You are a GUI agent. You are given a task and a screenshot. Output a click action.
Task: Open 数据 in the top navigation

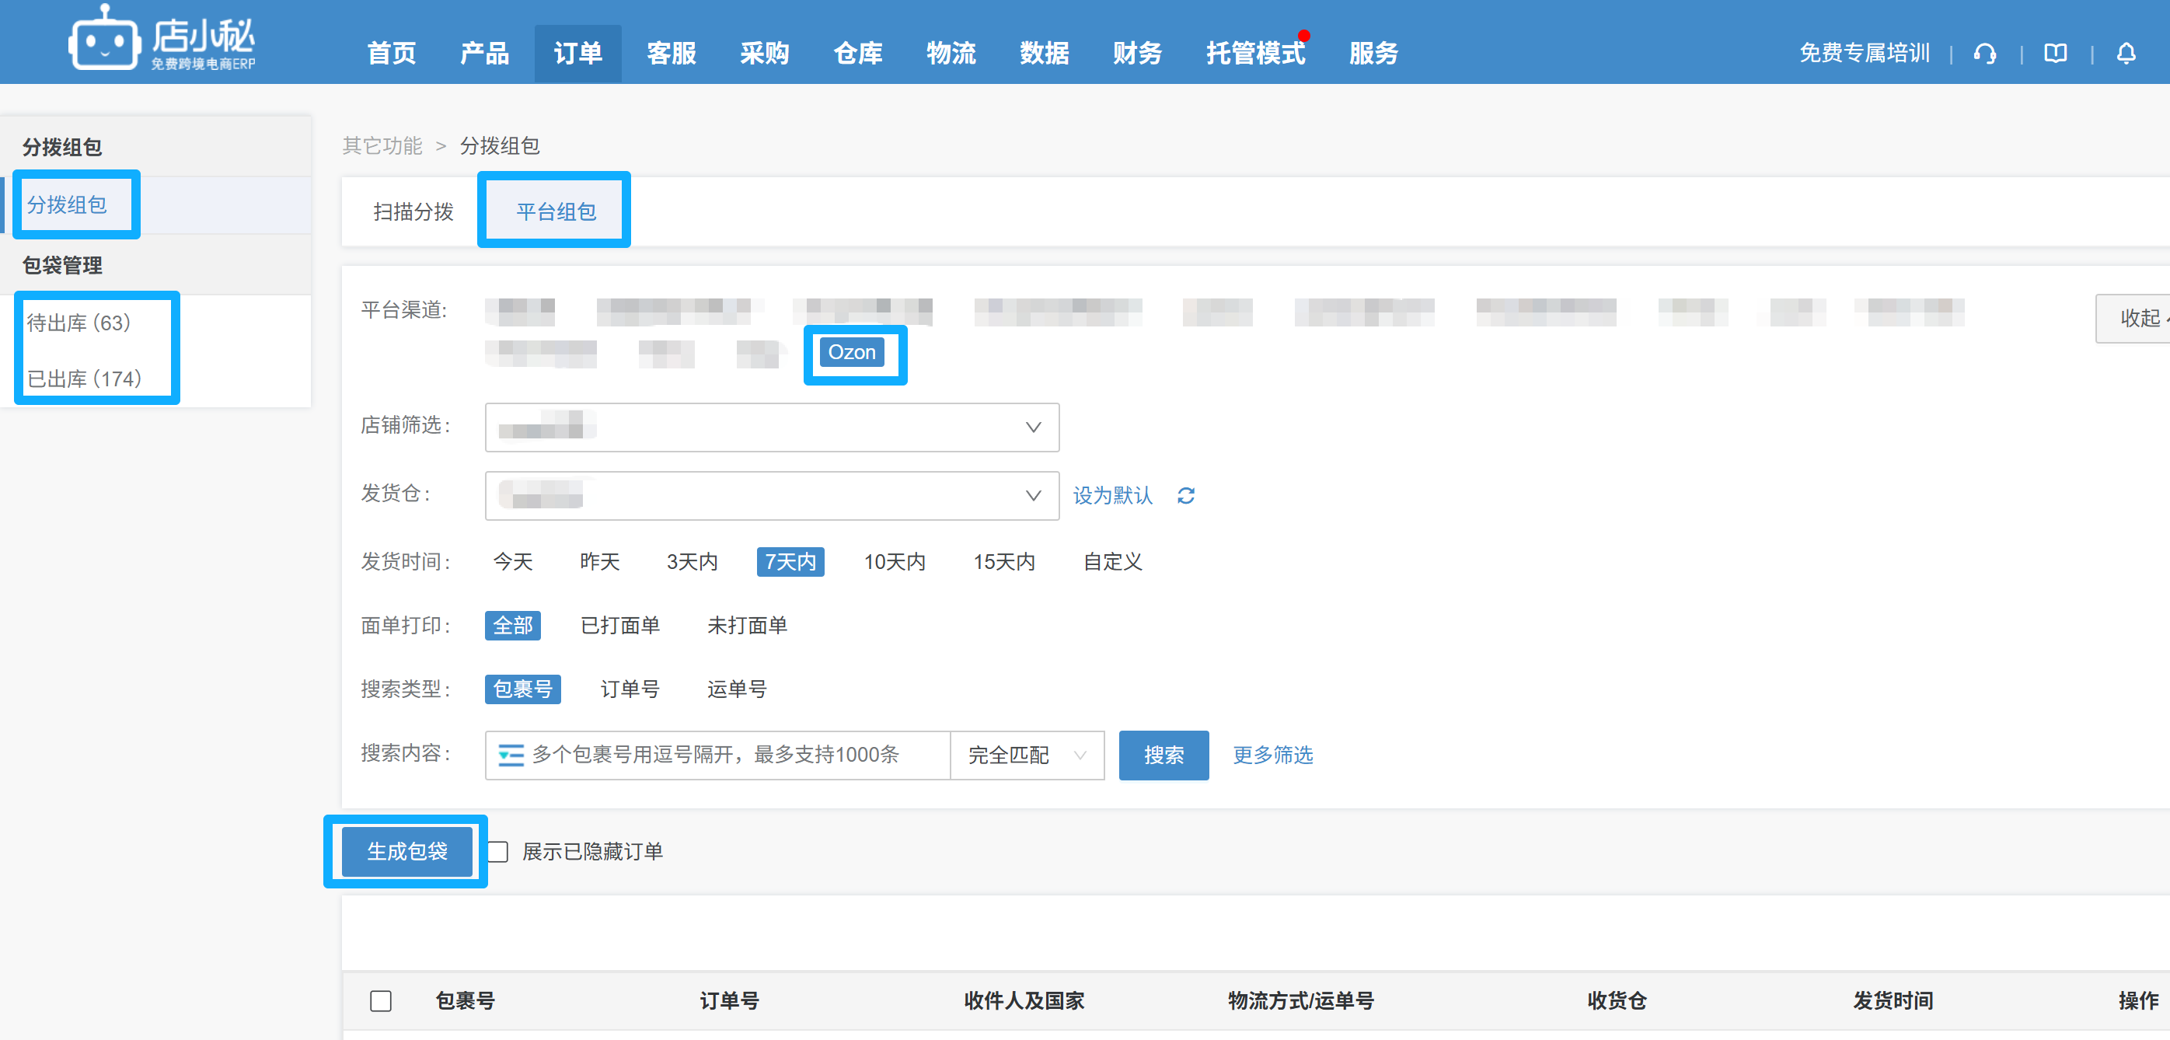click(1044, 54)
